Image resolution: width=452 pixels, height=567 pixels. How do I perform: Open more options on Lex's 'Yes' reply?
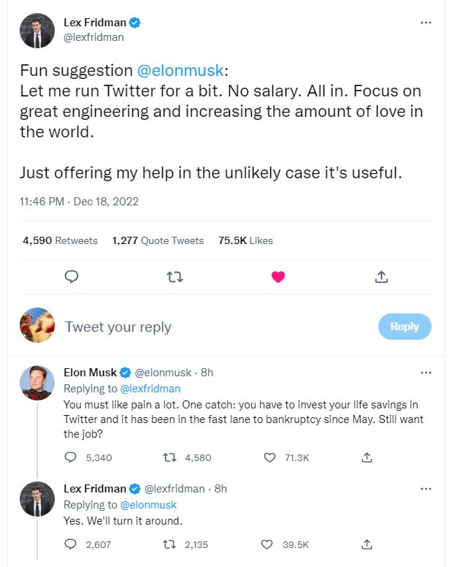click(426, 489)
